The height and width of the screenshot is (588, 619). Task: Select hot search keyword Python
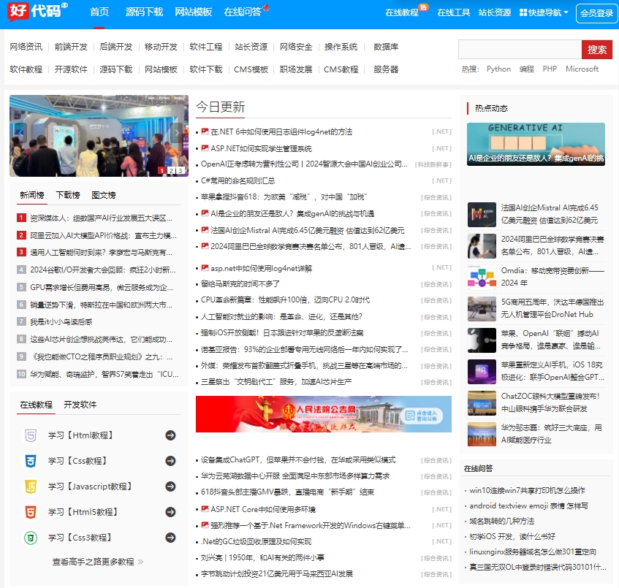[x=498, y=69]
